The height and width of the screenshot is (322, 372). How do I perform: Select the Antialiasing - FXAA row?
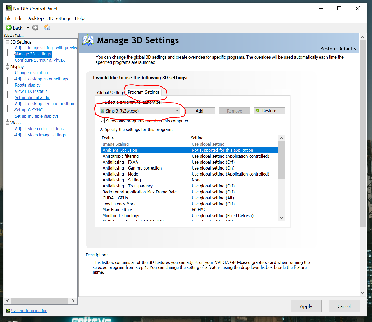coord(189,162)
